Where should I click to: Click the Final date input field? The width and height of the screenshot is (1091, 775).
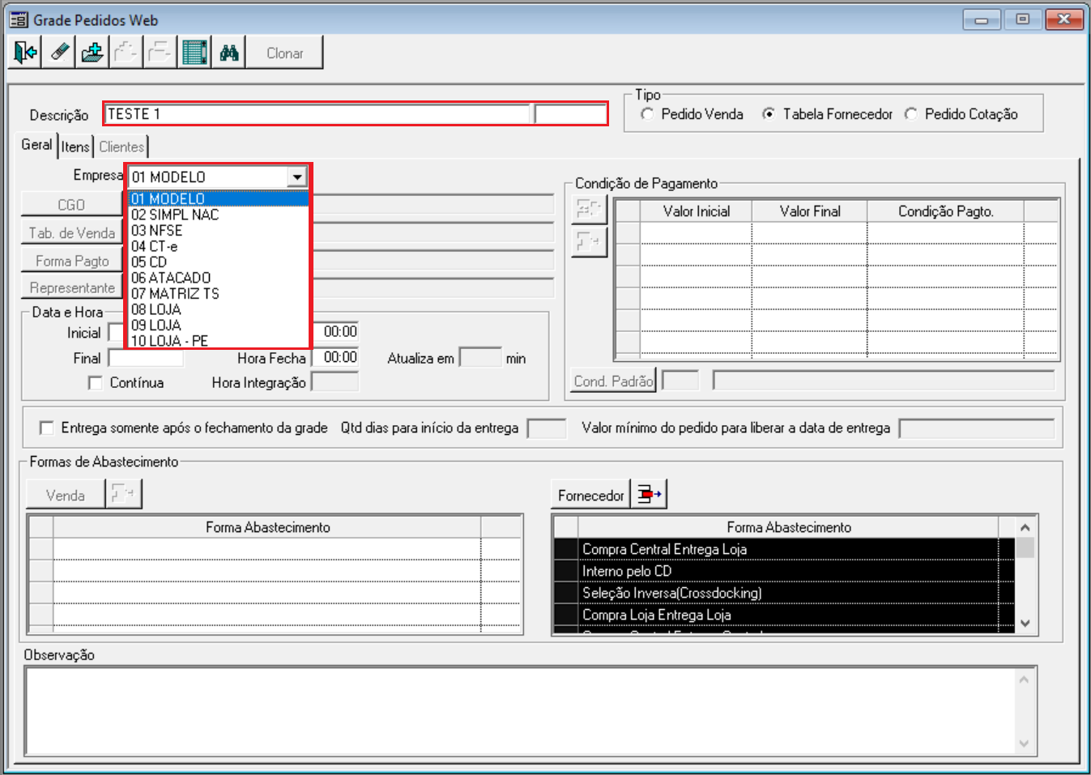pyautogui.click(x=146, y=358)
